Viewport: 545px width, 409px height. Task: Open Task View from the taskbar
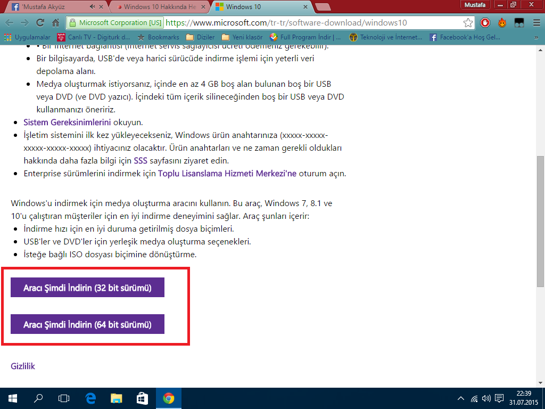[64, 398]
